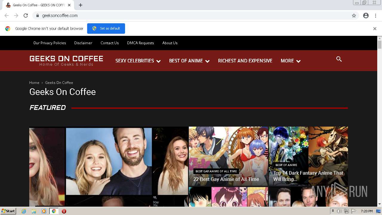382x215 pixels.
Task: Open Richest And Expensive menu item
Action: coord(245,61)
